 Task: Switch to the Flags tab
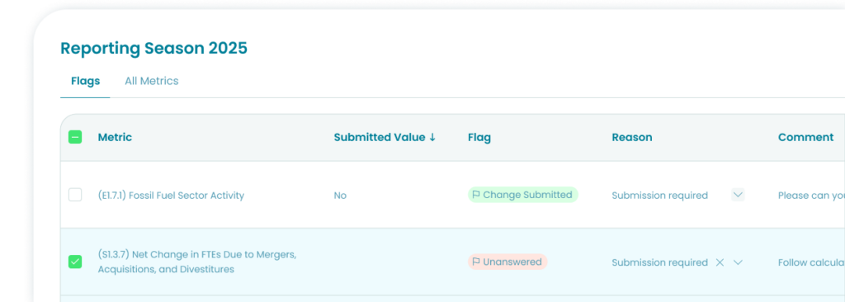click(x=85, y=81)
